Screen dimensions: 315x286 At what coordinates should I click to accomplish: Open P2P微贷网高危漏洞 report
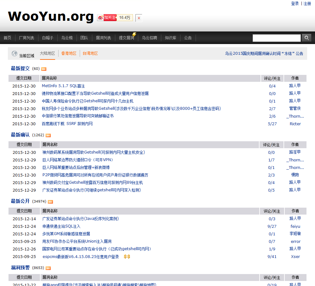[x=95, y=175]
